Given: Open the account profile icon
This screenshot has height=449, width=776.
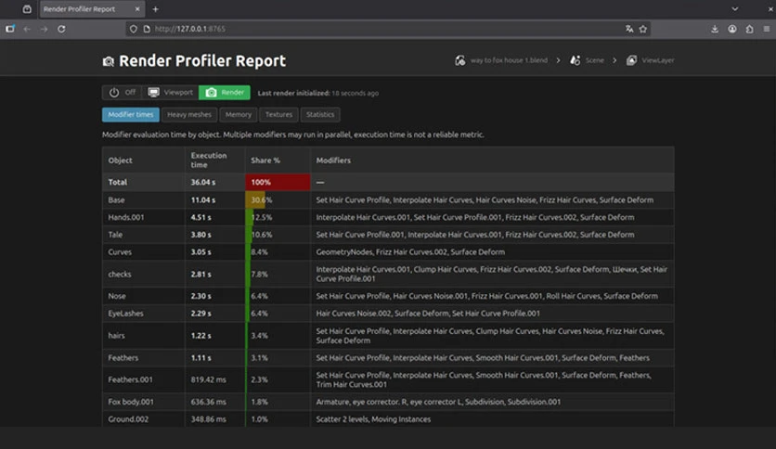Looking at the screenshot, I should pos(732,29).
